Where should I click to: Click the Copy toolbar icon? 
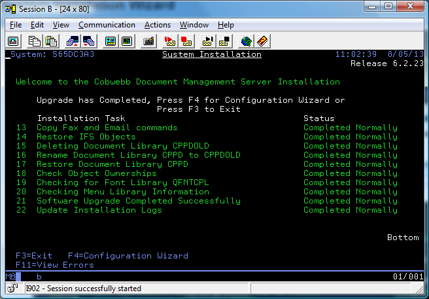click(35, 41)
